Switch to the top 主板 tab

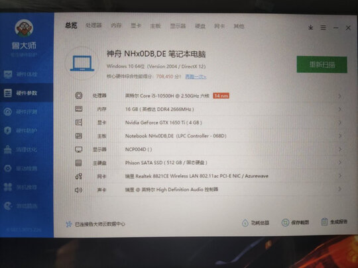click(x=156, y=26)
